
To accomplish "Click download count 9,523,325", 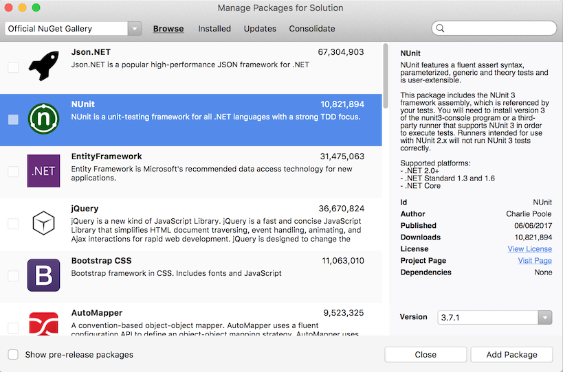I will pos(344,313).
